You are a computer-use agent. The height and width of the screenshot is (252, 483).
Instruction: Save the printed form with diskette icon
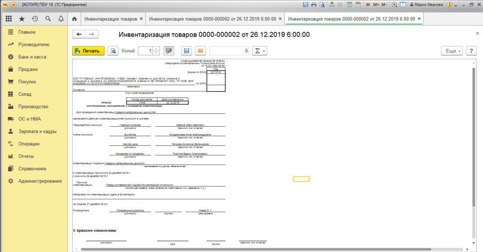coord(186,51)
